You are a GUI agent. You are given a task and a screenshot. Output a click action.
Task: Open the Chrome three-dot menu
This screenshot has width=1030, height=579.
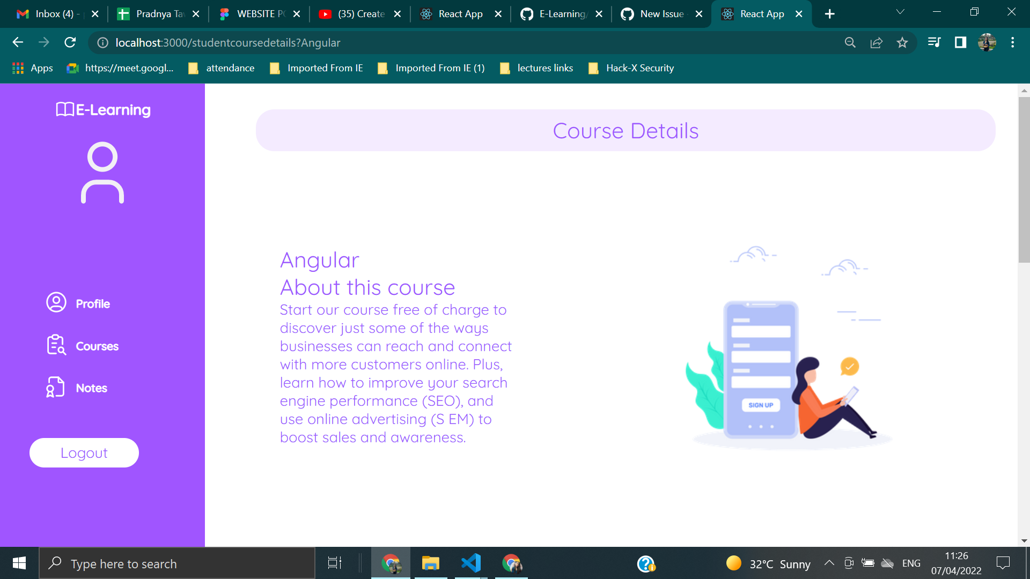(x=1013, y=42)
